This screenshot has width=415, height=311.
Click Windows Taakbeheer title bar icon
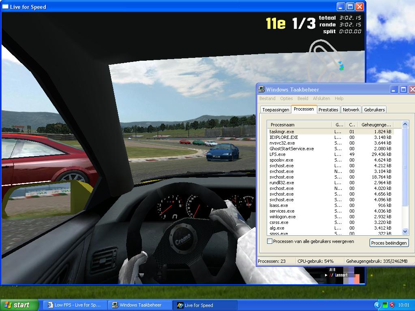[x=261, y=89]
